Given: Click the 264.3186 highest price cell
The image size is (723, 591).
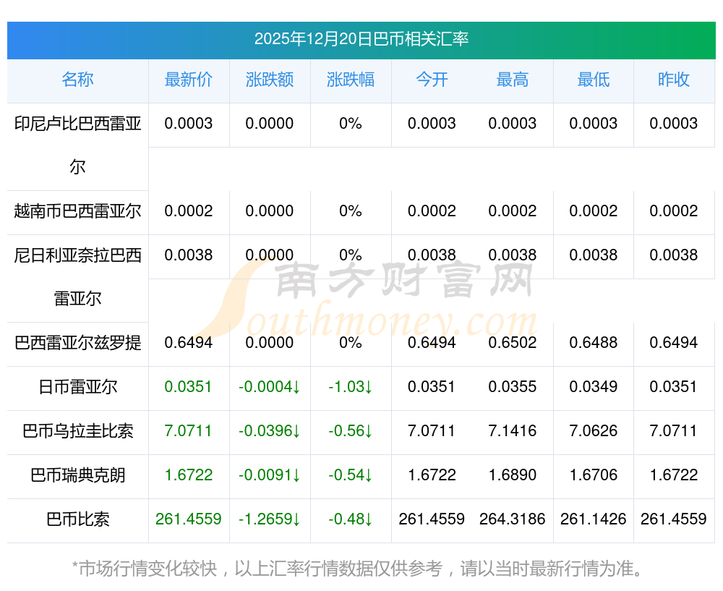Looking at the screenshot, I should (513, 519).
